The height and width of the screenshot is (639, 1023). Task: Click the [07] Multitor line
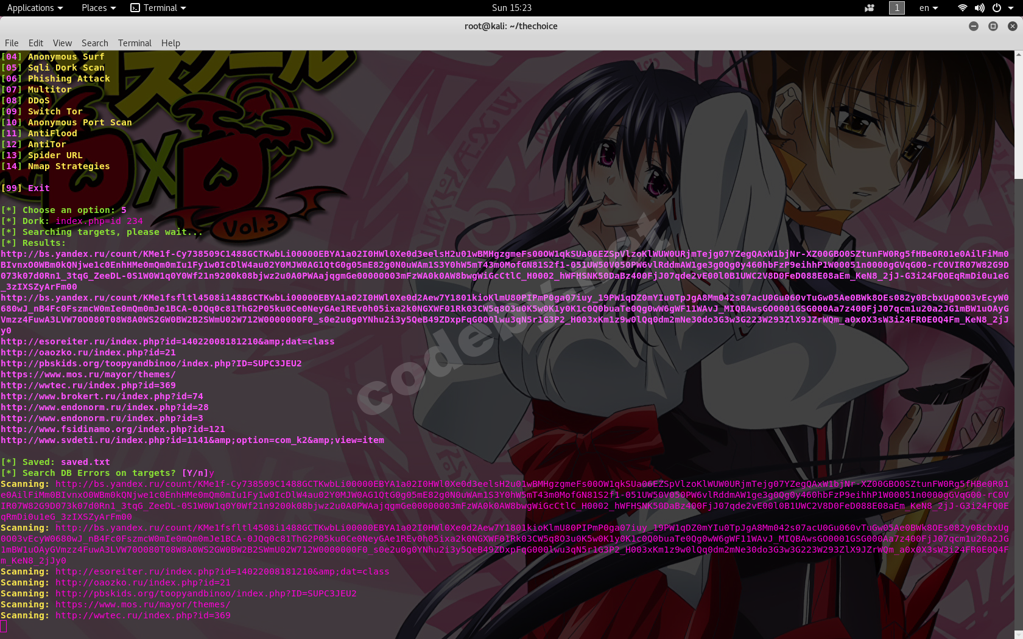click(x=37, y=89)
